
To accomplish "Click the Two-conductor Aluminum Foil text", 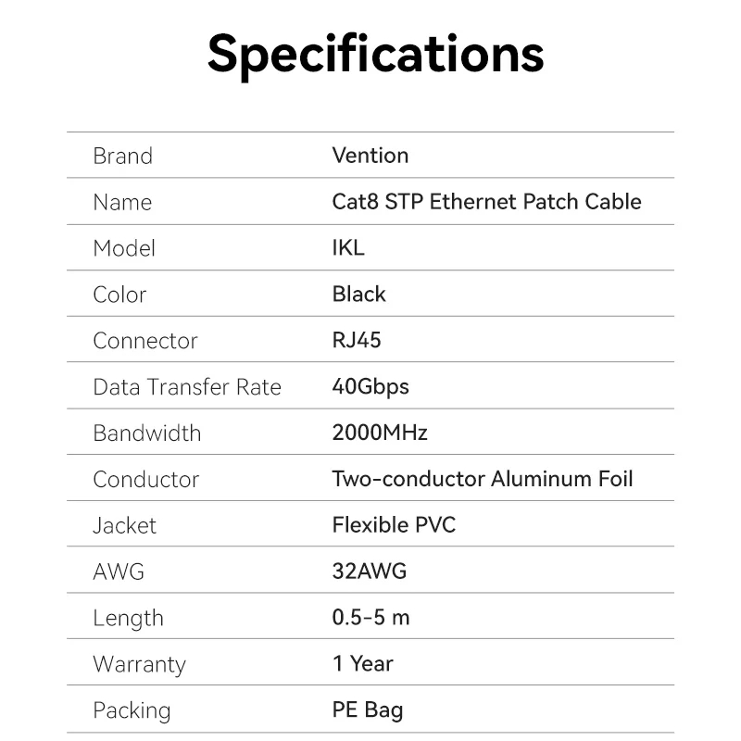I will (x=483, y=479).
